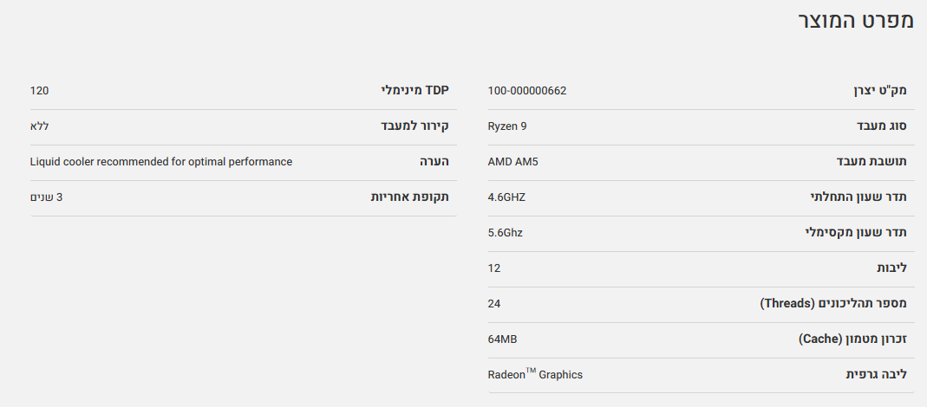Select the "3 שנים" warranty value
This screenshot has width=927, height=407.
click(x=46, y=197)
